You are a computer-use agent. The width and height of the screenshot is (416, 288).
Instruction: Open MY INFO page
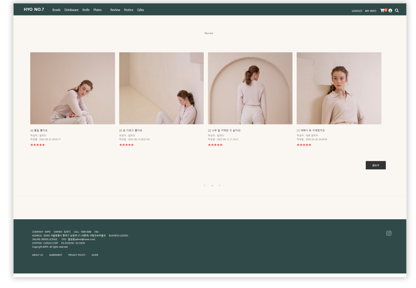(x=370, y=11)
